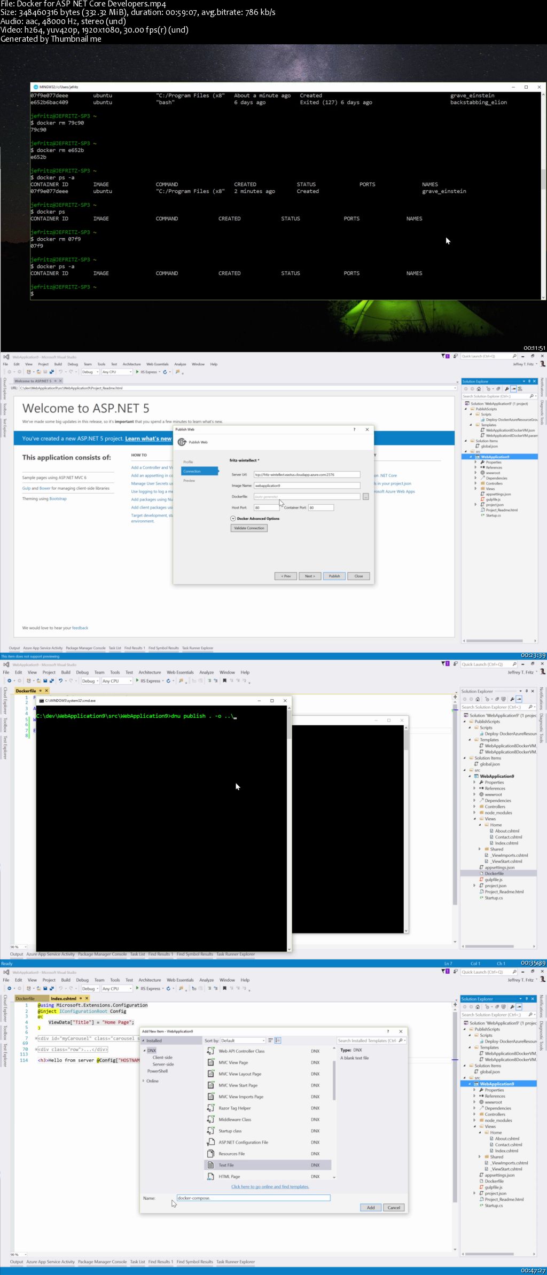
Task: Click the Name field containing docker-compose.
Action: [253, 1198]
